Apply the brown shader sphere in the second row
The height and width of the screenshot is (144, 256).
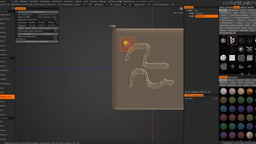[x=223, y=100]
